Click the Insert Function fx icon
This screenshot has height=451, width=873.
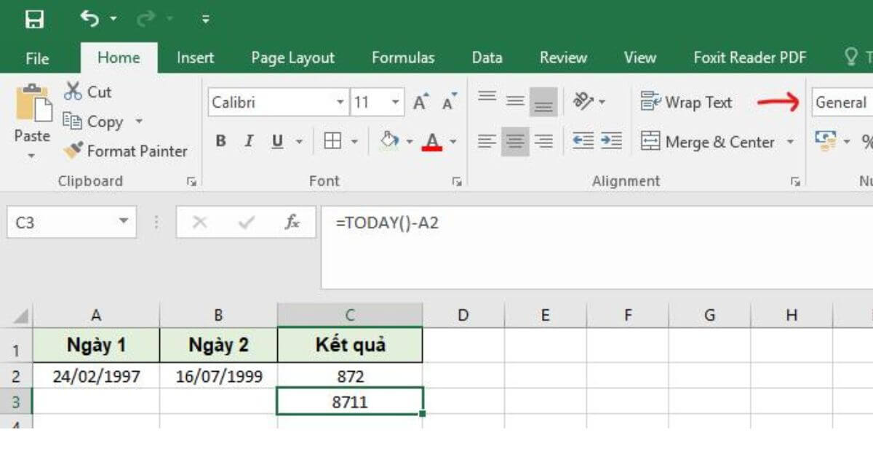pyautogui.click(x=292, y=223)
